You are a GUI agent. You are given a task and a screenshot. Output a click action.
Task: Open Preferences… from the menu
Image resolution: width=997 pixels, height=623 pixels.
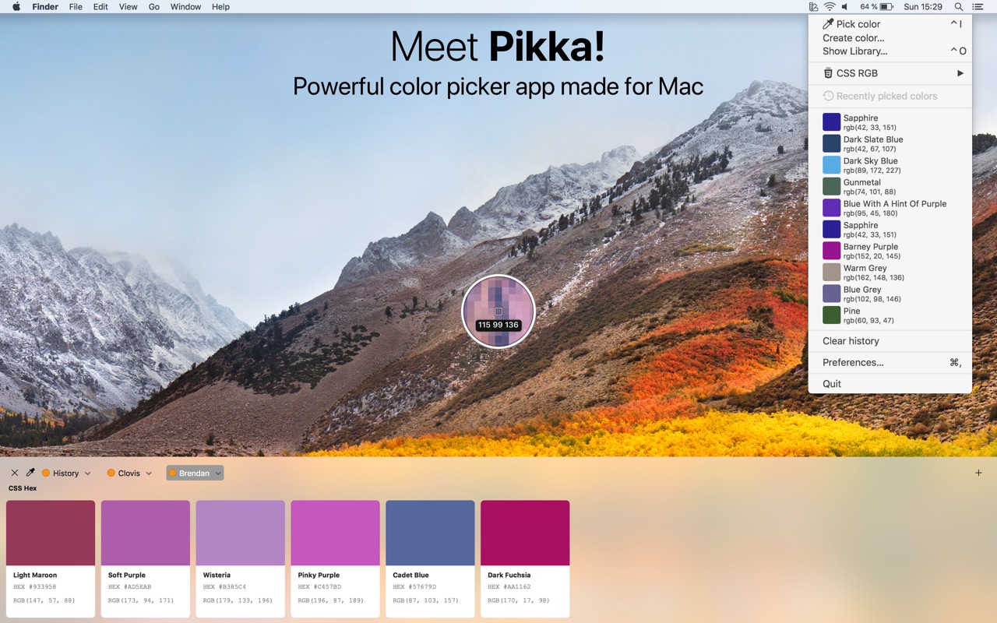890,362
